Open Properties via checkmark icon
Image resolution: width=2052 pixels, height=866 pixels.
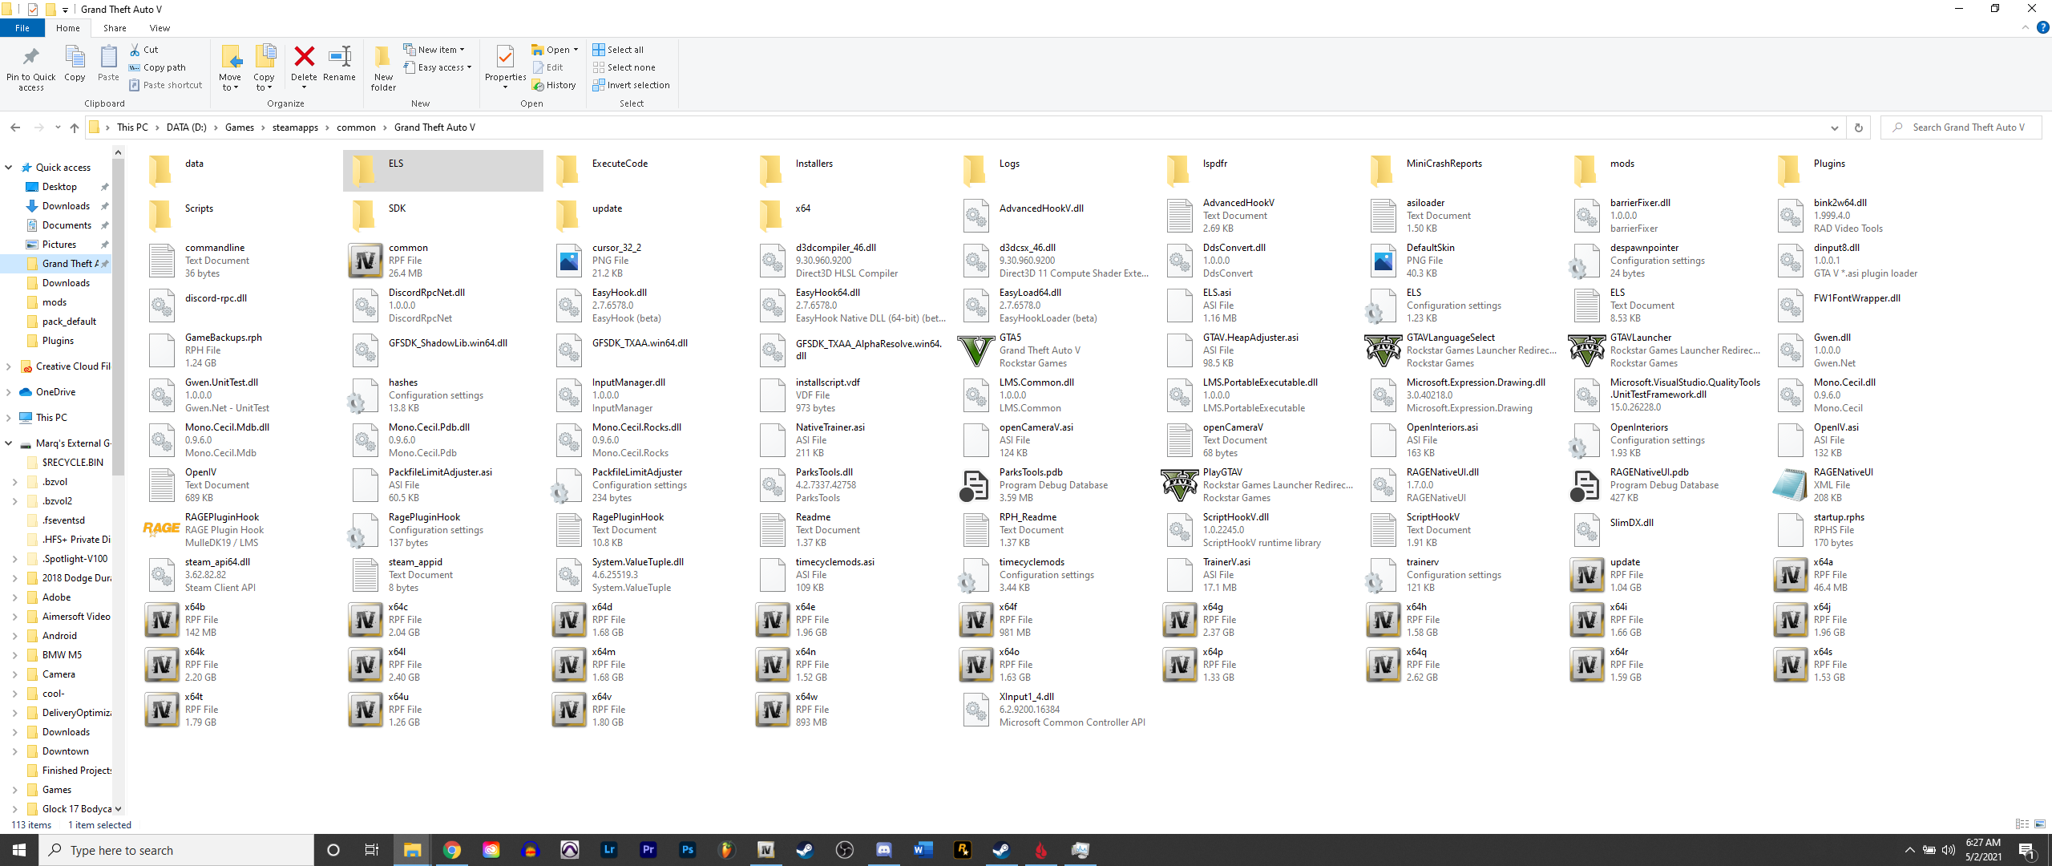[x=505, y=58]
